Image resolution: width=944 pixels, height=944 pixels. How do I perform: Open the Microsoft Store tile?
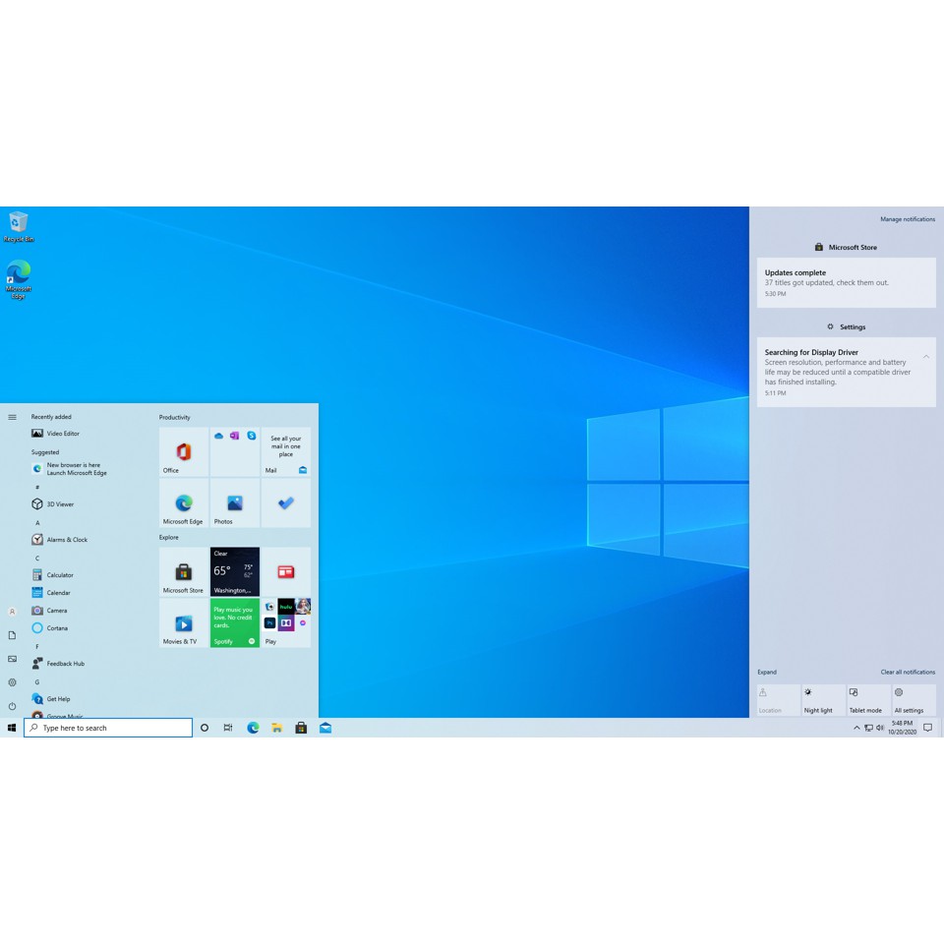point(183,571)
